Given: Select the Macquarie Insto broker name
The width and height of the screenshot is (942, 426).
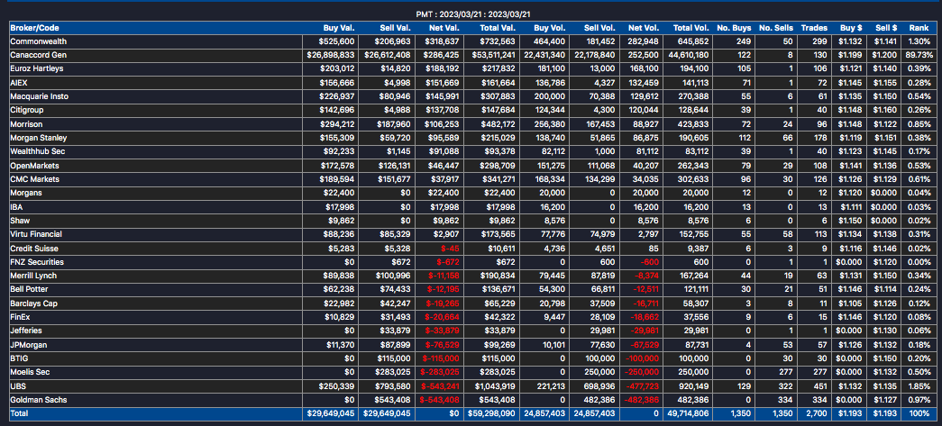Looking at the screenshot, I should click(x=39, y=96).
